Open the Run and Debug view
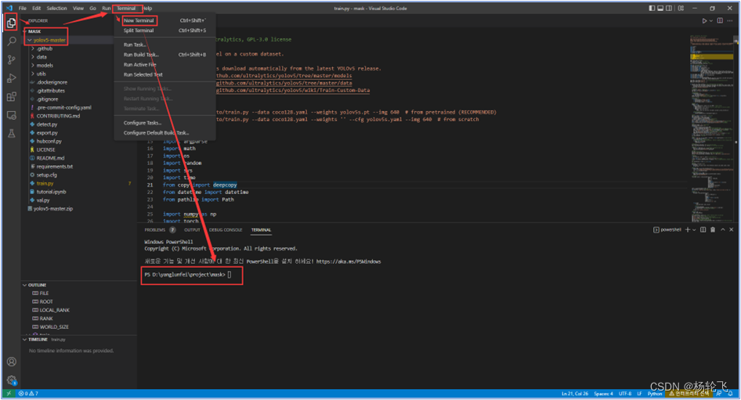Screen dimensions: 741x400 [x=11, y=78]
